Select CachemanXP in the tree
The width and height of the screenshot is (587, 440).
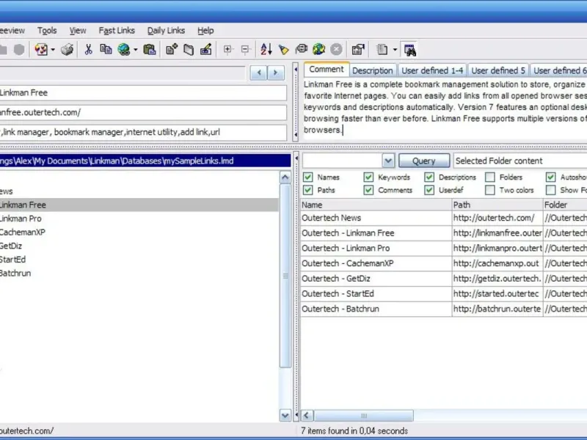tap(23, 232)
